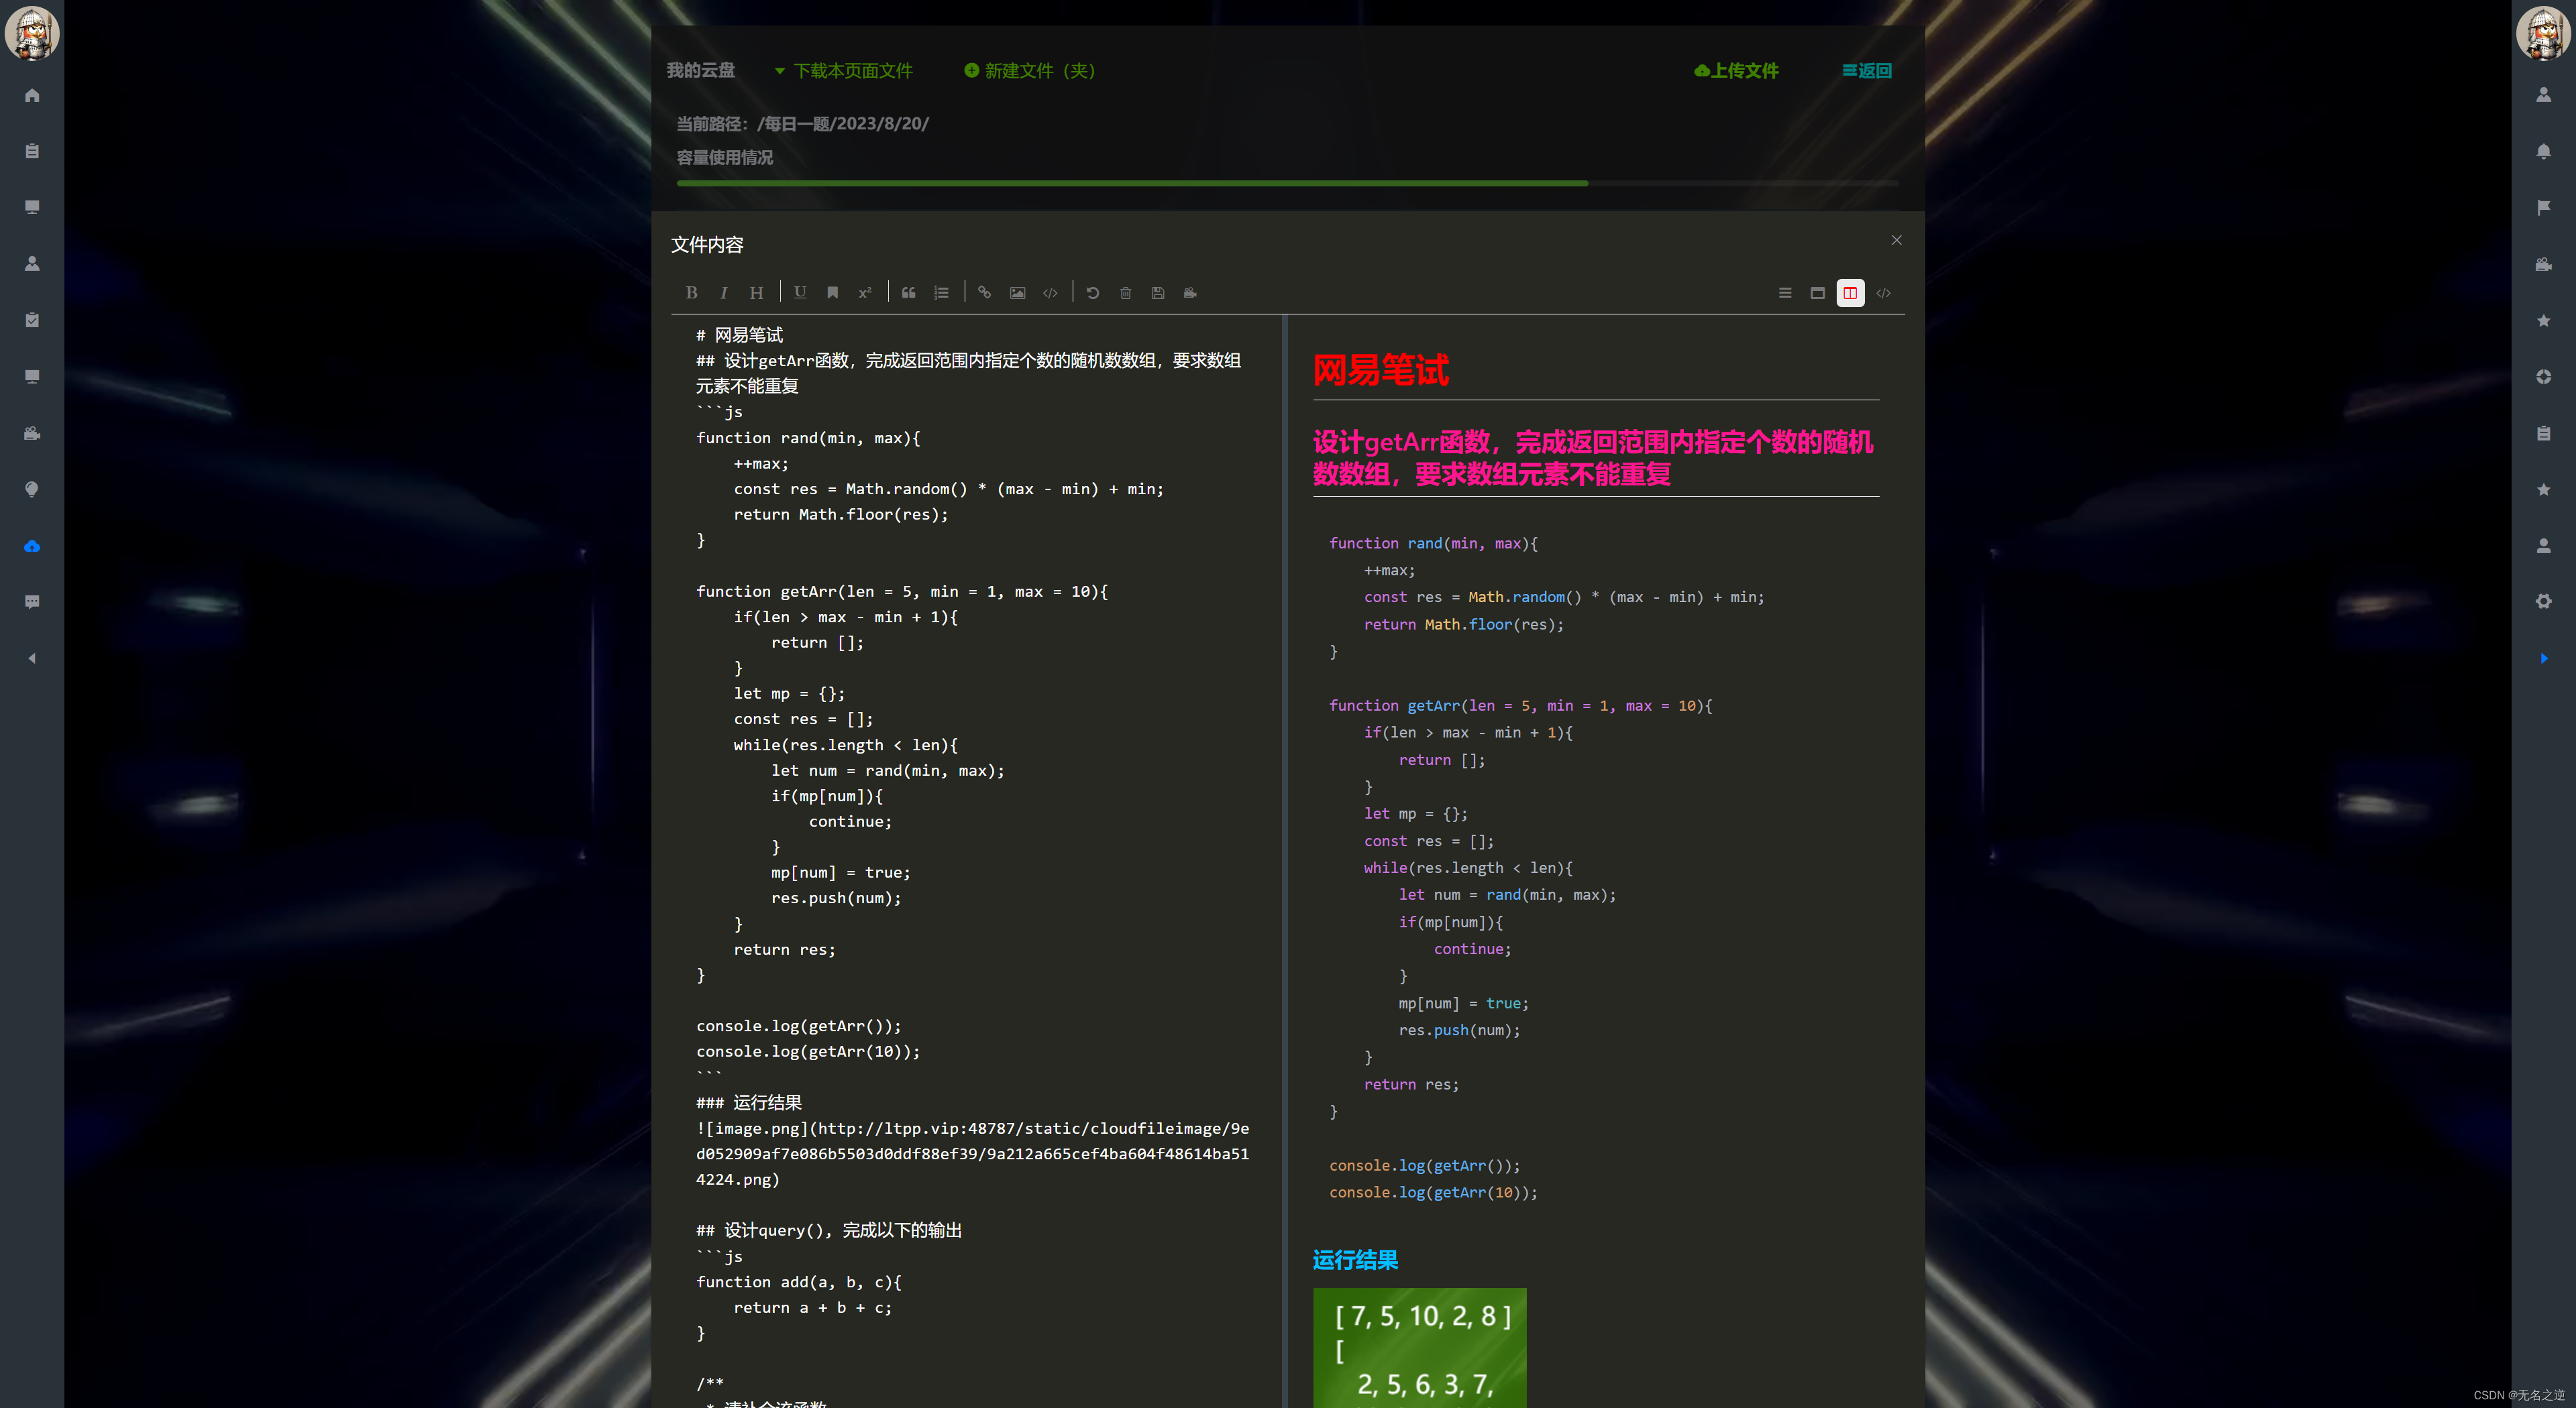The image size is (2576, 1408).
Task: Open the clipboard icon below the home icon
Action: click(32, 151)
